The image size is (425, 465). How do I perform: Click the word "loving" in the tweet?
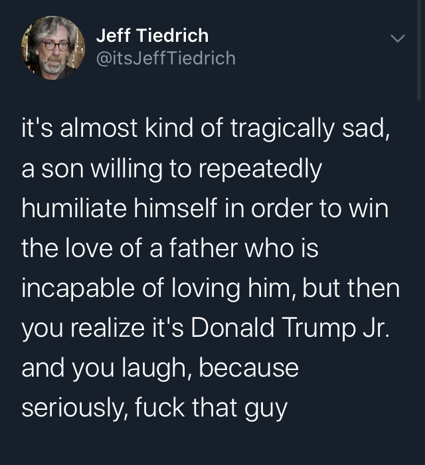[x=207, y=288]
